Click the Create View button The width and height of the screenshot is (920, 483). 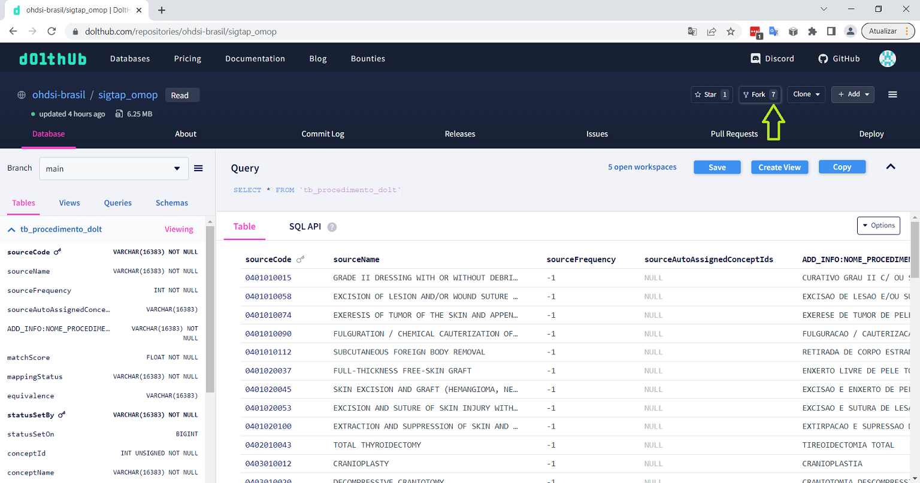[x=780, y=167]
